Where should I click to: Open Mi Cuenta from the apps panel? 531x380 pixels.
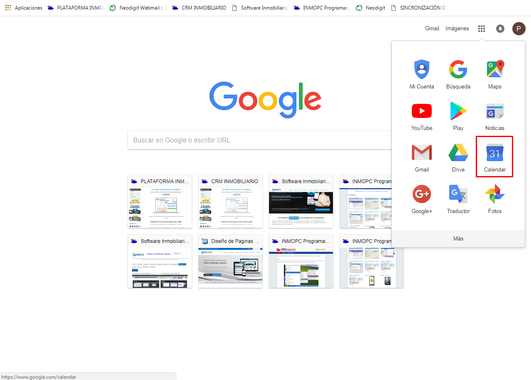point(422,74)
